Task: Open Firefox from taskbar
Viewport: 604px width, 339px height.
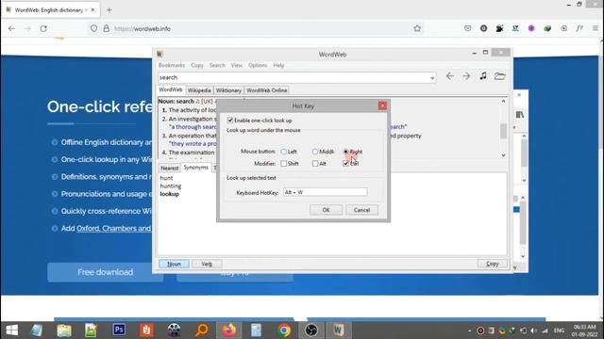Action: click(228, 330)
